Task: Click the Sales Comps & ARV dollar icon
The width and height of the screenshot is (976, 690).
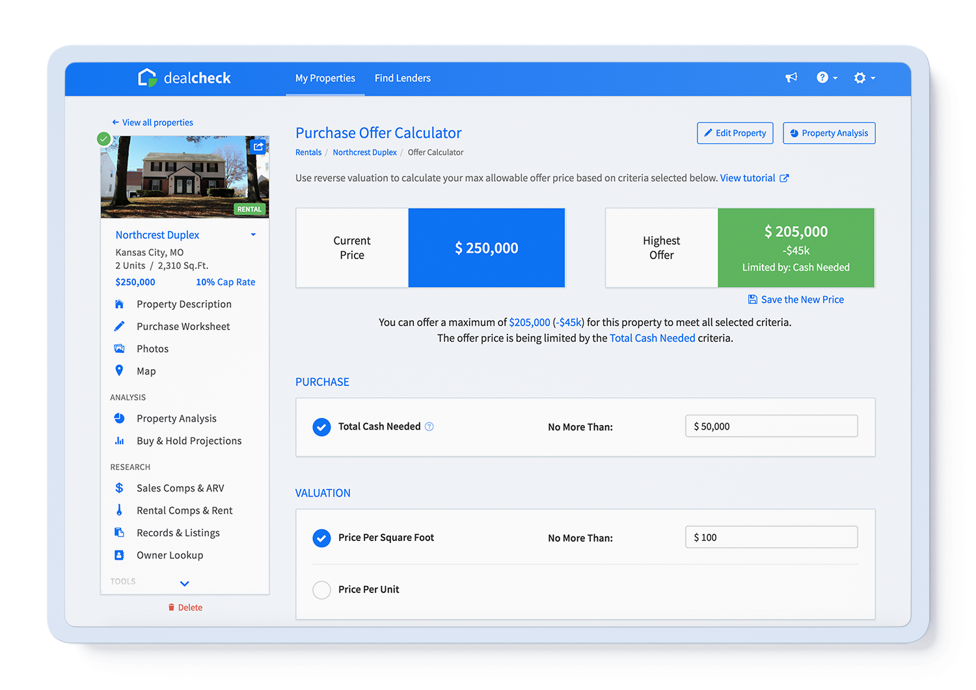Action: pos(120,488)
